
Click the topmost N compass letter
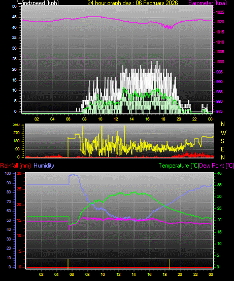(x=223, y=124)
